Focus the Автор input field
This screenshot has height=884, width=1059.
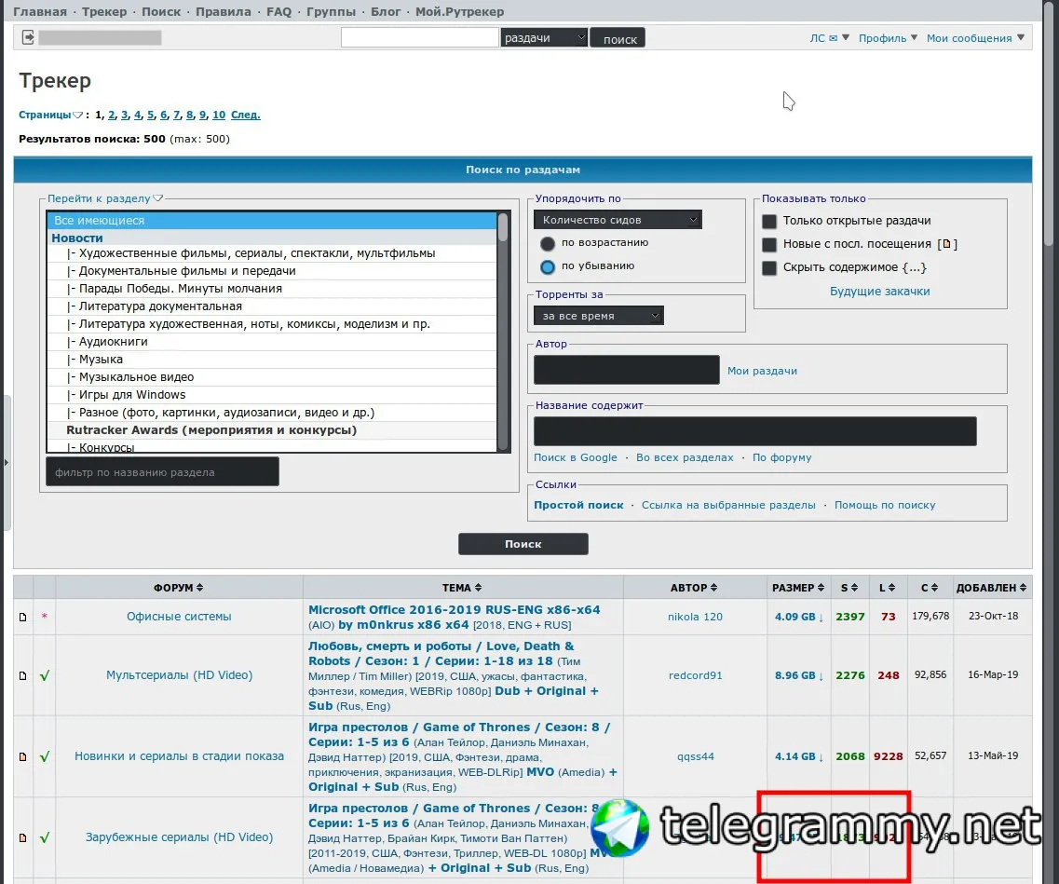click(x=626, y=370)
